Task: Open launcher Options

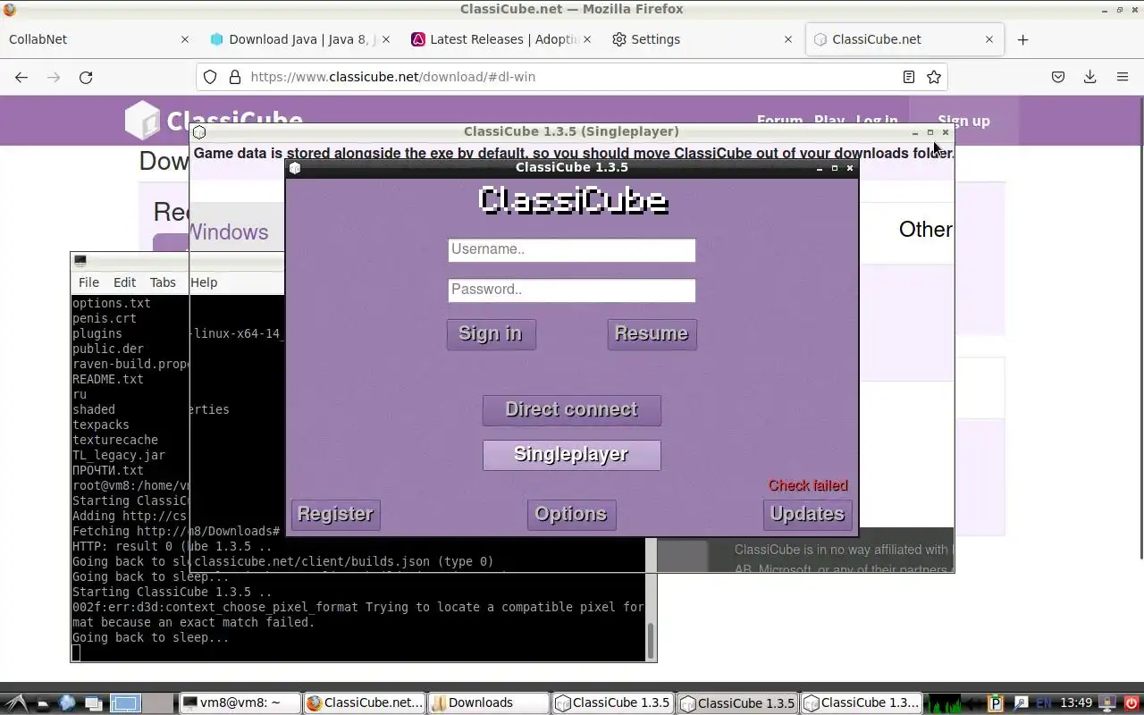Action: (571, 515)
